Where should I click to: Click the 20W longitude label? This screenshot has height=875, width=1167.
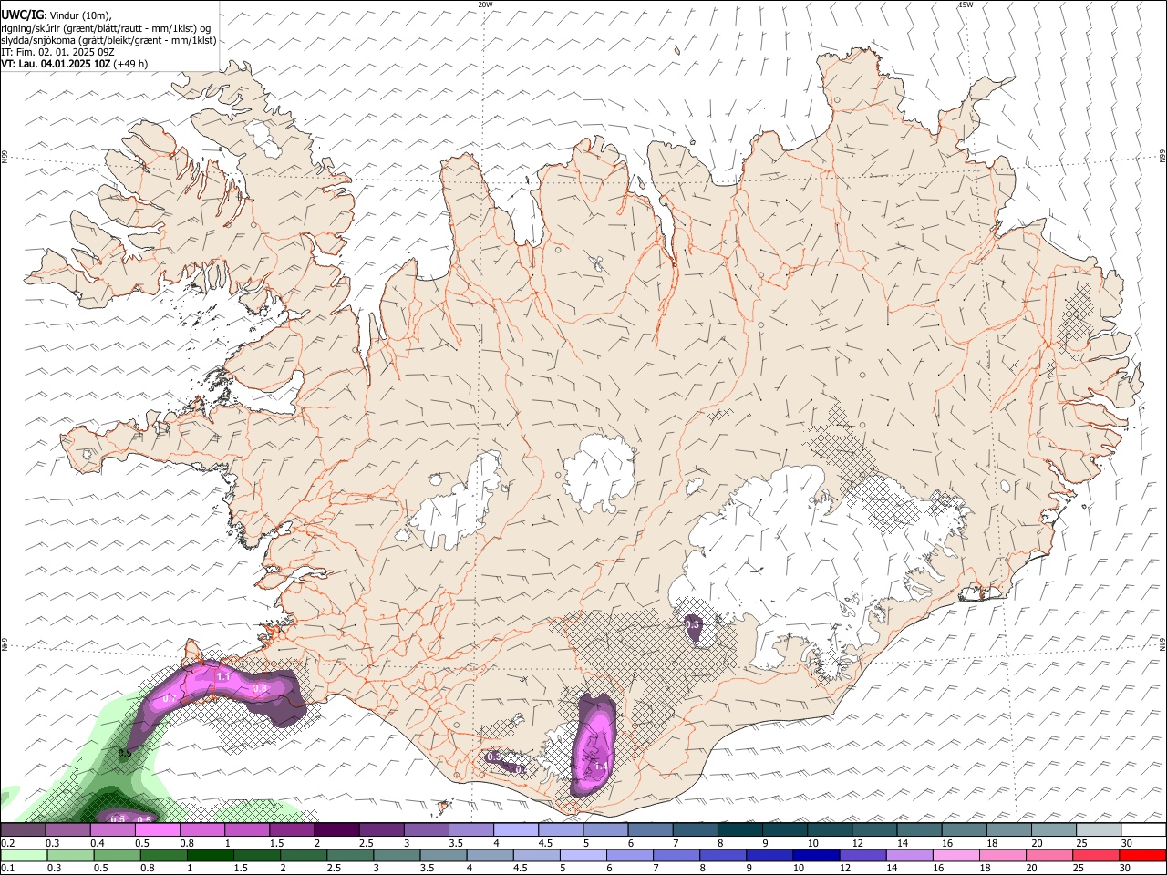[x=485, y=5]
